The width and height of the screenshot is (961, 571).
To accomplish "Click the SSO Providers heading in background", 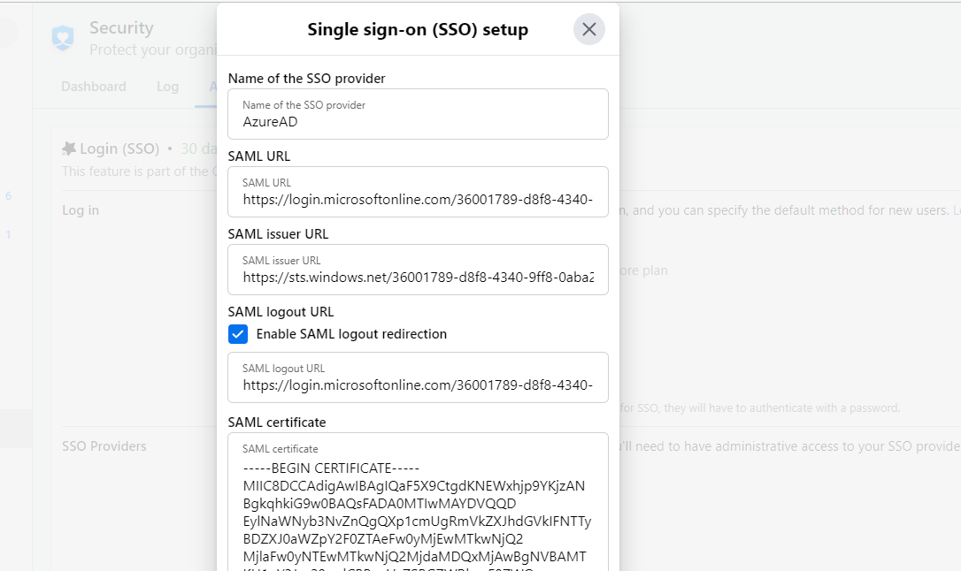I will coord(104,446).
